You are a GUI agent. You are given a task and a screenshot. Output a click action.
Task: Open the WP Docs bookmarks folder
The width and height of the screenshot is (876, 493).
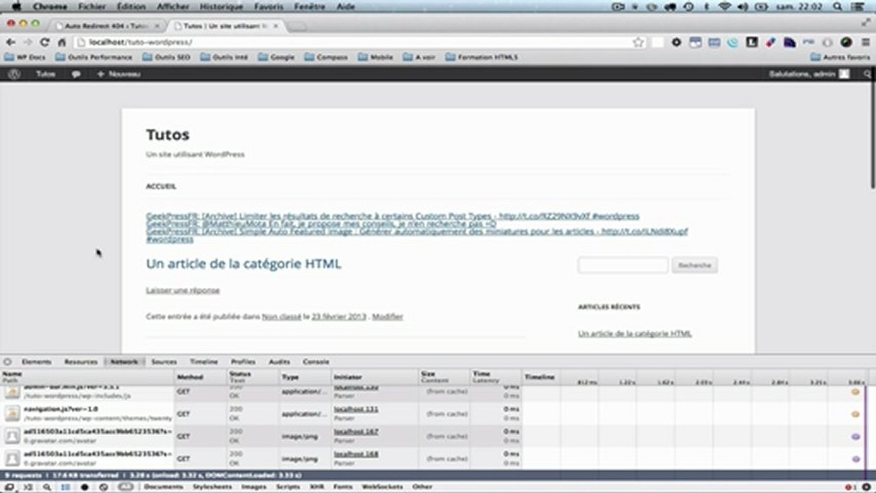tap(25, 58)
